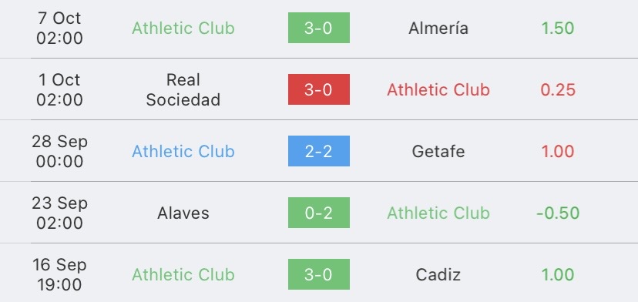Select the Real Sociedad team name
The height and width of the screenshot is (302, 638).
pos(183,89)
